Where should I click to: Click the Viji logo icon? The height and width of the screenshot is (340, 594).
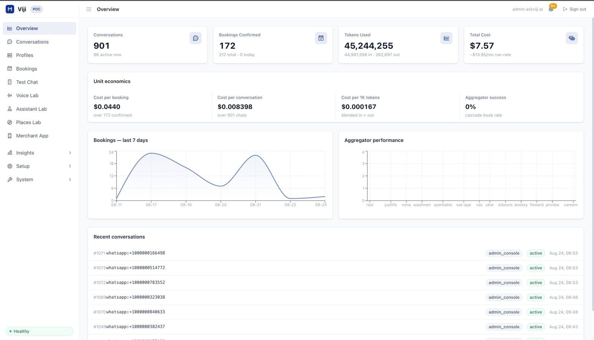(10, 9)
